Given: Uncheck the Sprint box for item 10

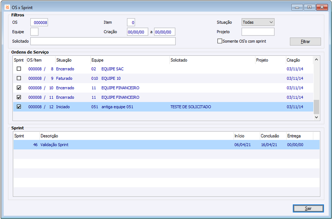Looking at the screenshot, I should pyautogui.click(x=19, y=88).
